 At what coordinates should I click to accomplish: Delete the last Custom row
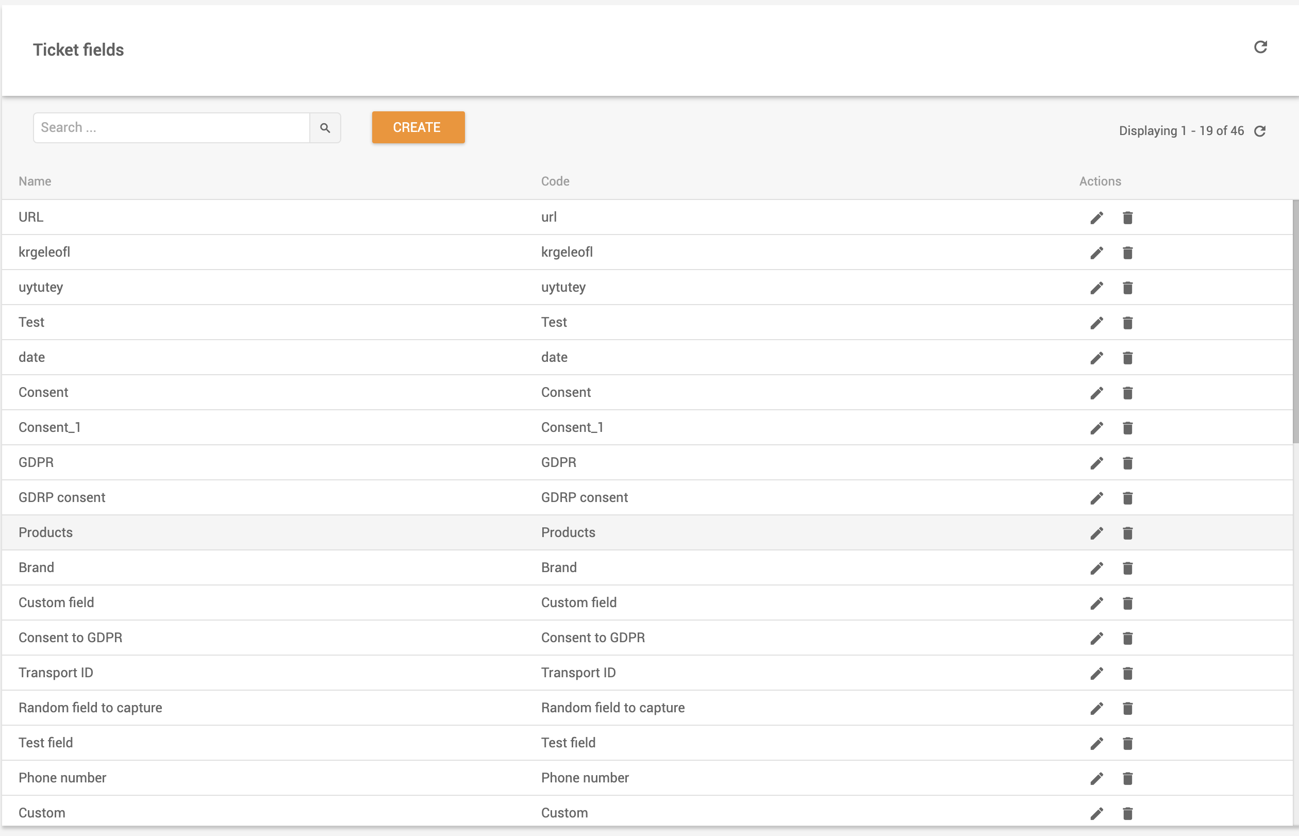point(1127,813)
